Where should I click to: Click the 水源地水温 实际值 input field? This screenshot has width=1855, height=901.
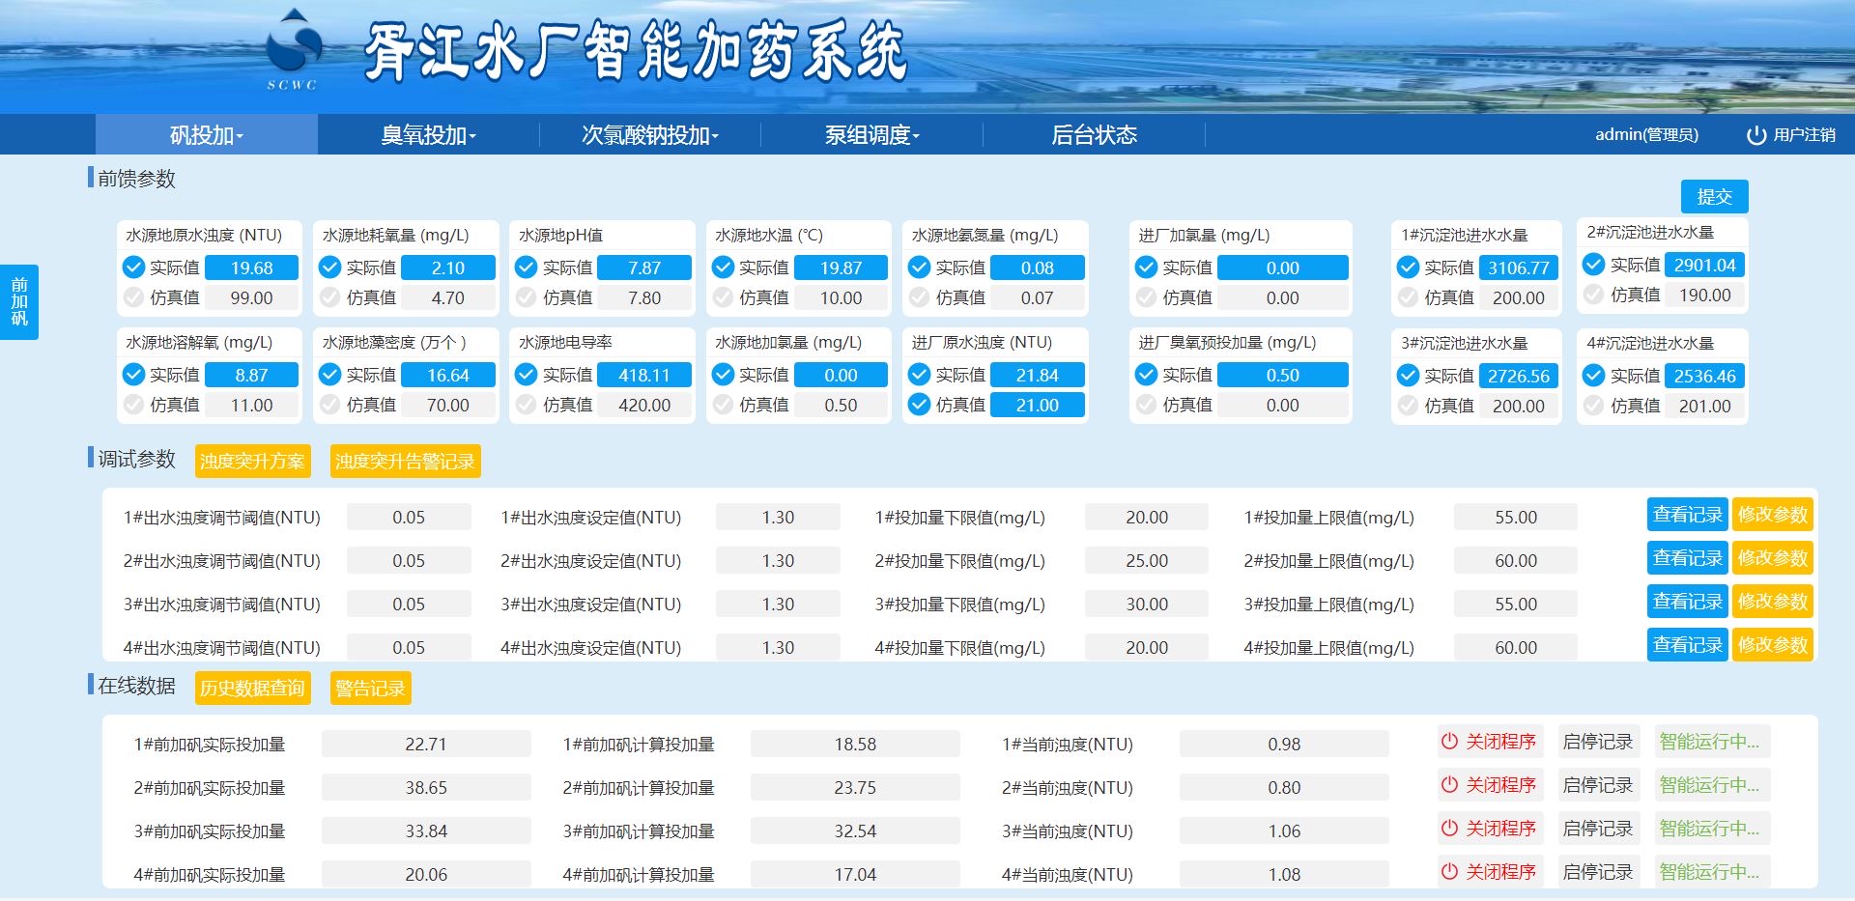[x=841, y=267]
